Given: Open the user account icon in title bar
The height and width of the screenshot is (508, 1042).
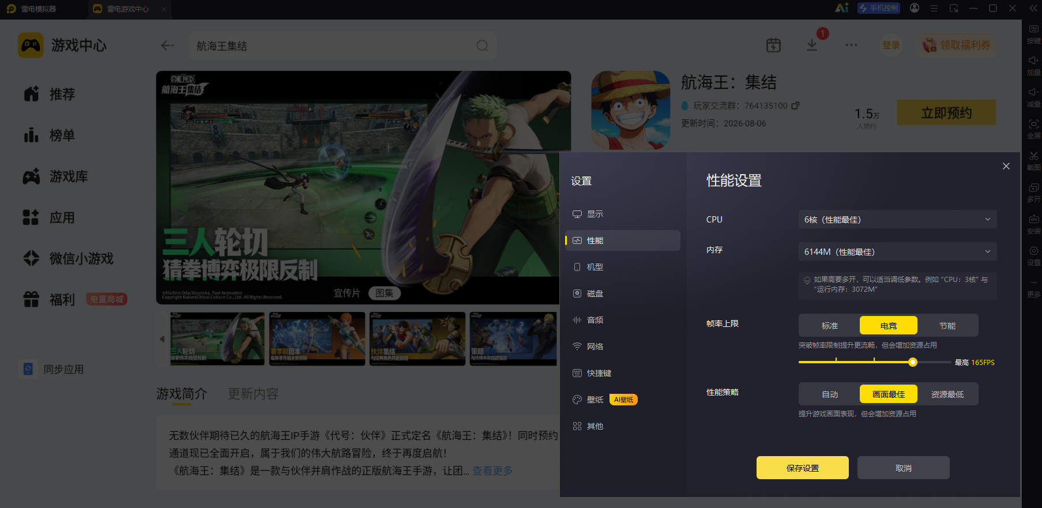Looking at the screenshot, I should pos(915,8).
